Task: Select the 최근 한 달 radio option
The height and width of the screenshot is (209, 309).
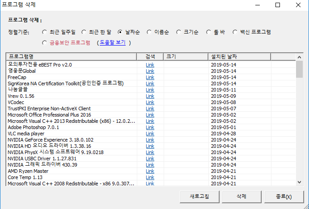Action: (x=84, y=32)
